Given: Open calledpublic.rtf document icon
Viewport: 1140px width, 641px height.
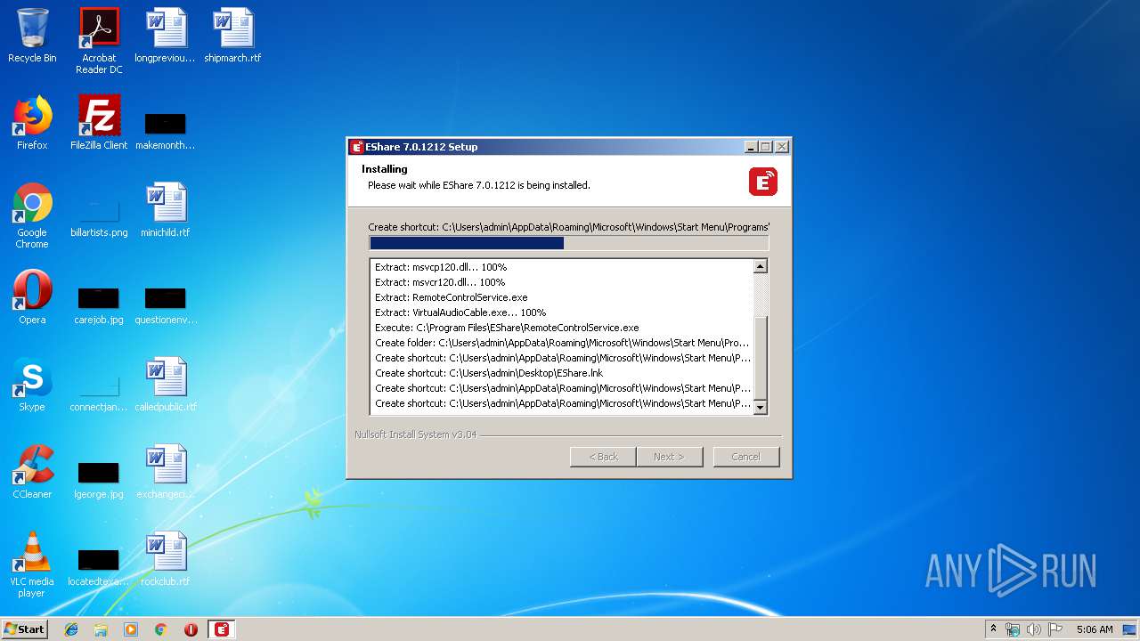Looking at the screenshot, I should pos(166,385).
